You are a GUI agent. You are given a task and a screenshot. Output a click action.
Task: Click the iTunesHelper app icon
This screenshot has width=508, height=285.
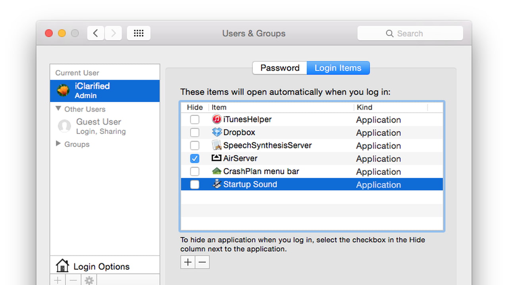click(217, 119)
